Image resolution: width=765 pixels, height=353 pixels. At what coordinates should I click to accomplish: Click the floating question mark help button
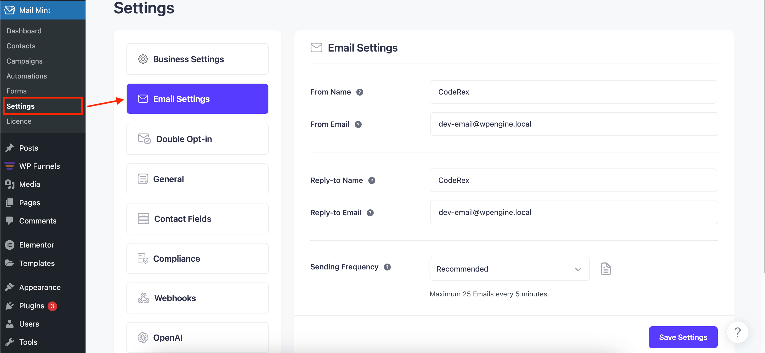pos(737,332)
